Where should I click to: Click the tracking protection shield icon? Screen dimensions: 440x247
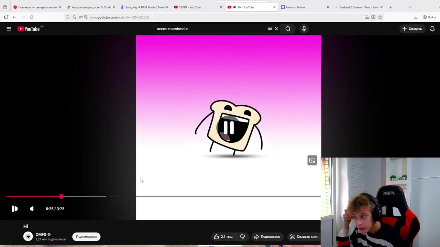[67, 17]
